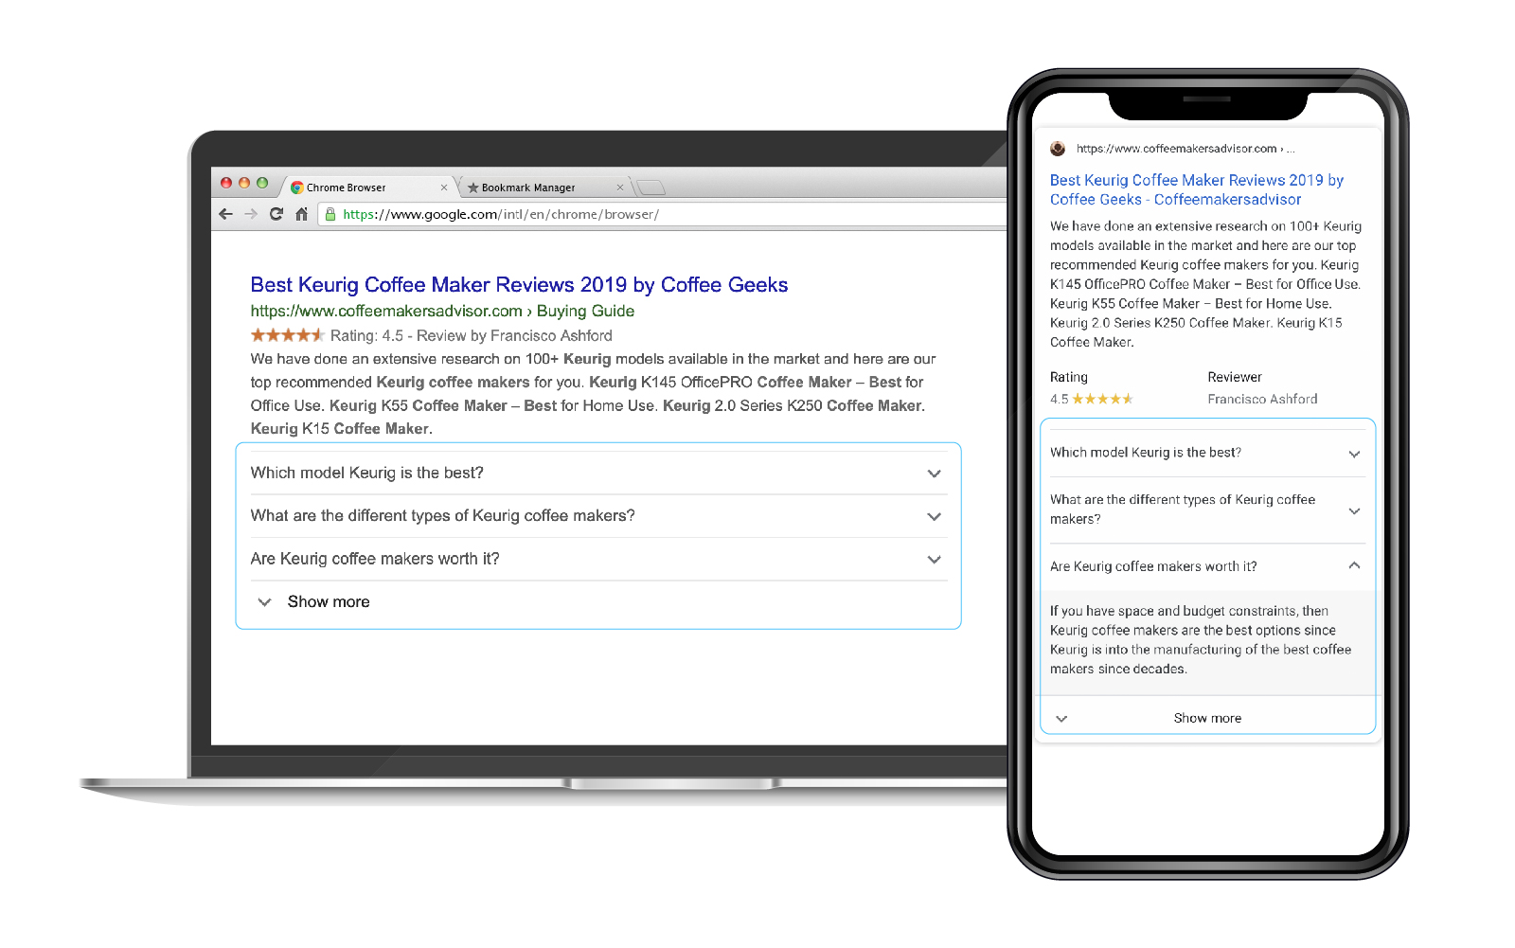
Task: Click Show more in the laptop FAQ box
Action: 329,602
